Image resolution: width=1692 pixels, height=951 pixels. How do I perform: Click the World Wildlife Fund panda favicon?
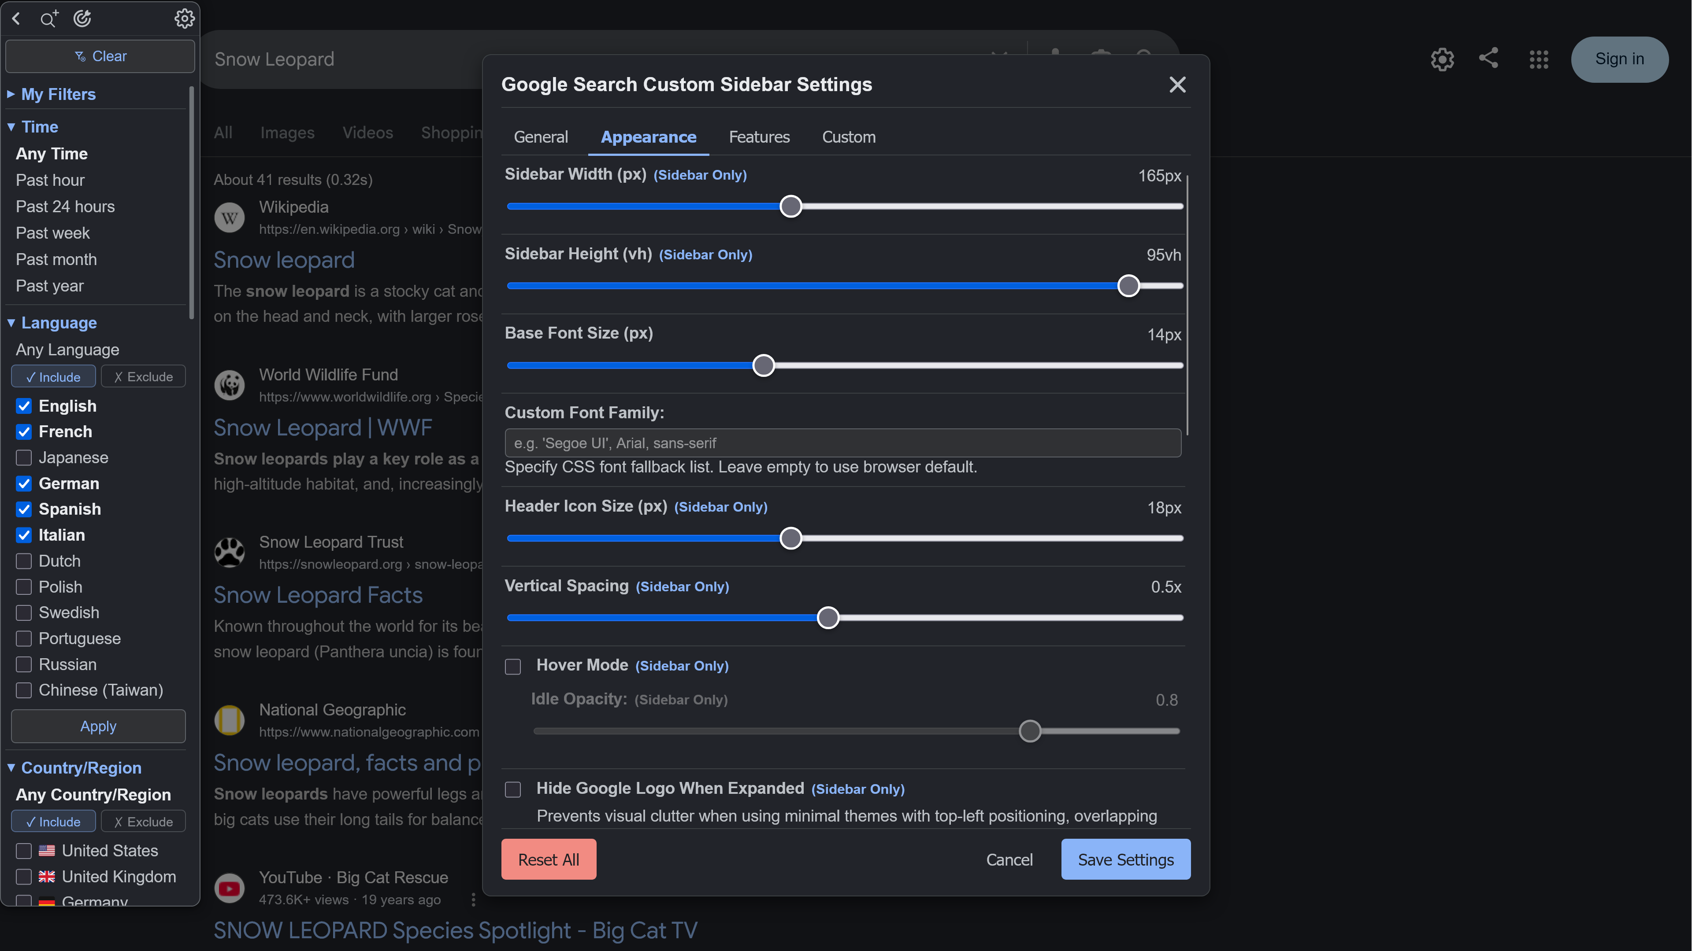click(x=229, y=385)
